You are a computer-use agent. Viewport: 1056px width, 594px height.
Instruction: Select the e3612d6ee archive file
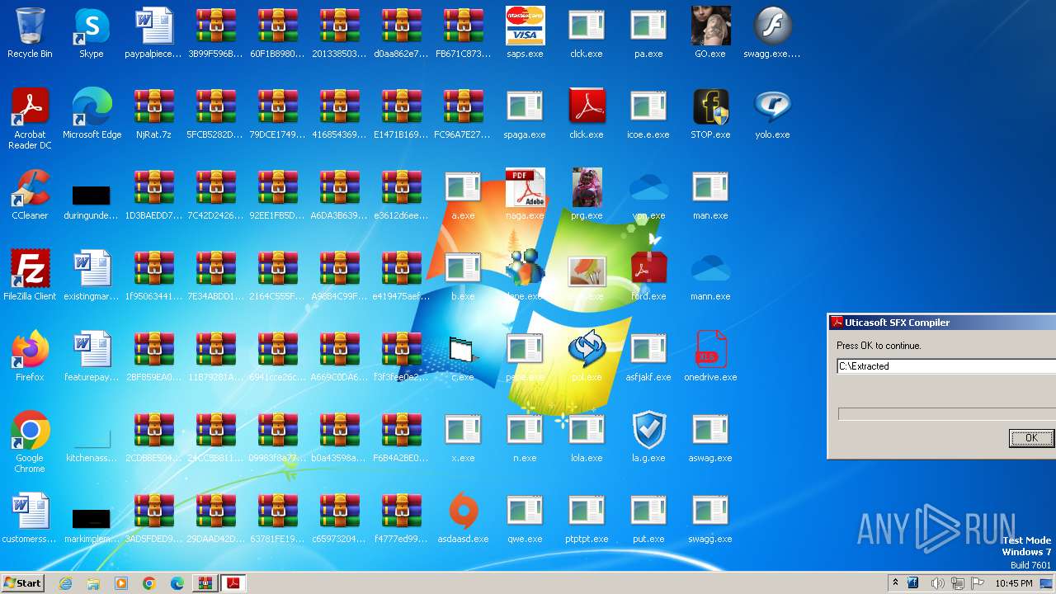(401, 187)
